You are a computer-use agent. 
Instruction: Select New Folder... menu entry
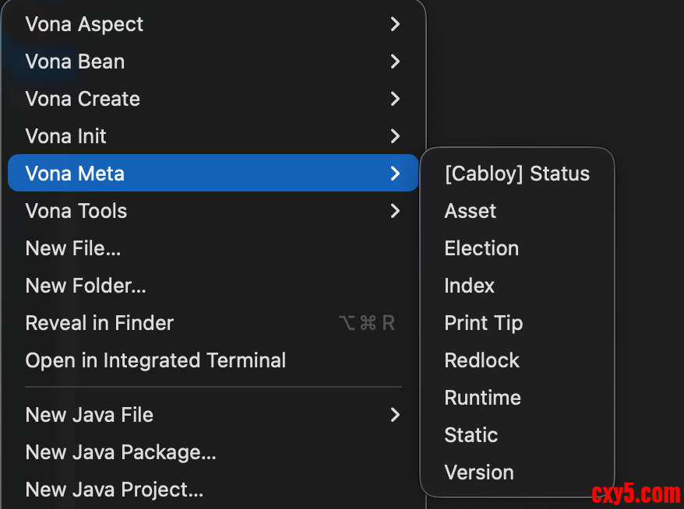(x=86, y=286)
